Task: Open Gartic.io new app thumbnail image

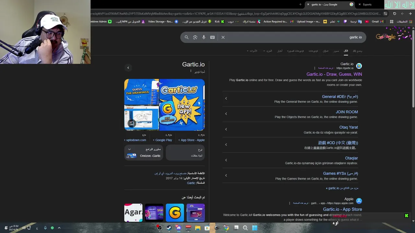Action: coord(182,105)
